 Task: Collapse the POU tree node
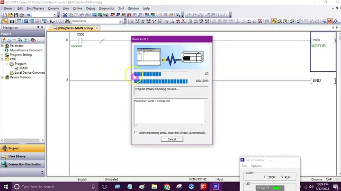(x=2, y=59)
